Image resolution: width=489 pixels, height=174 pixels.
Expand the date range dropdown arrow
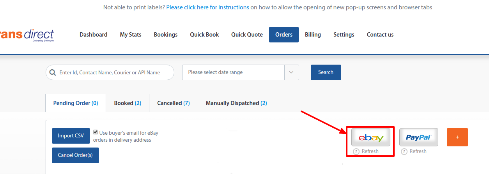291,72
